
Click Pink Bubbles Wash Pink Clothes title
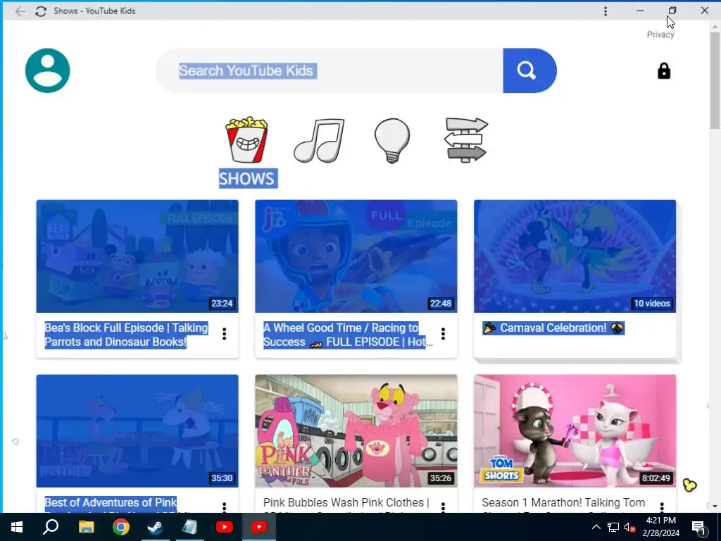[x=346, y=503]
